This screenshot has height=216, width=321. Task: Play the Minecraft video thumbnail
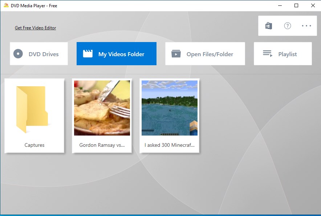(x=169, y=108)
